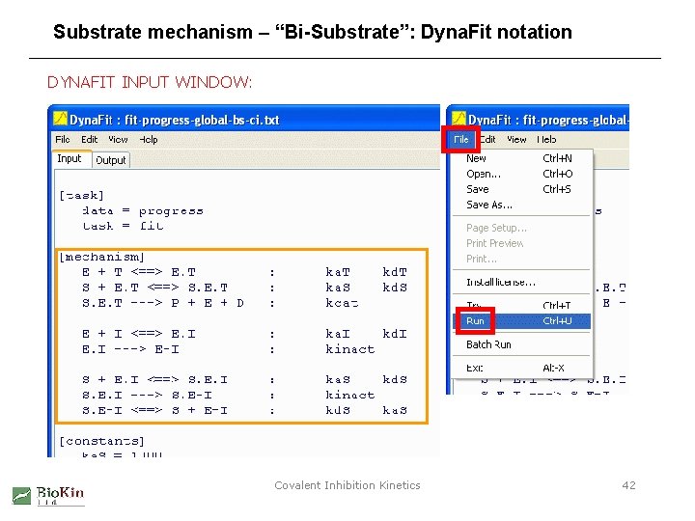Image resolution: width=695 pixels, height=521 pixels.
Task: Select Install license... menu entry
Action: (521, 282)
